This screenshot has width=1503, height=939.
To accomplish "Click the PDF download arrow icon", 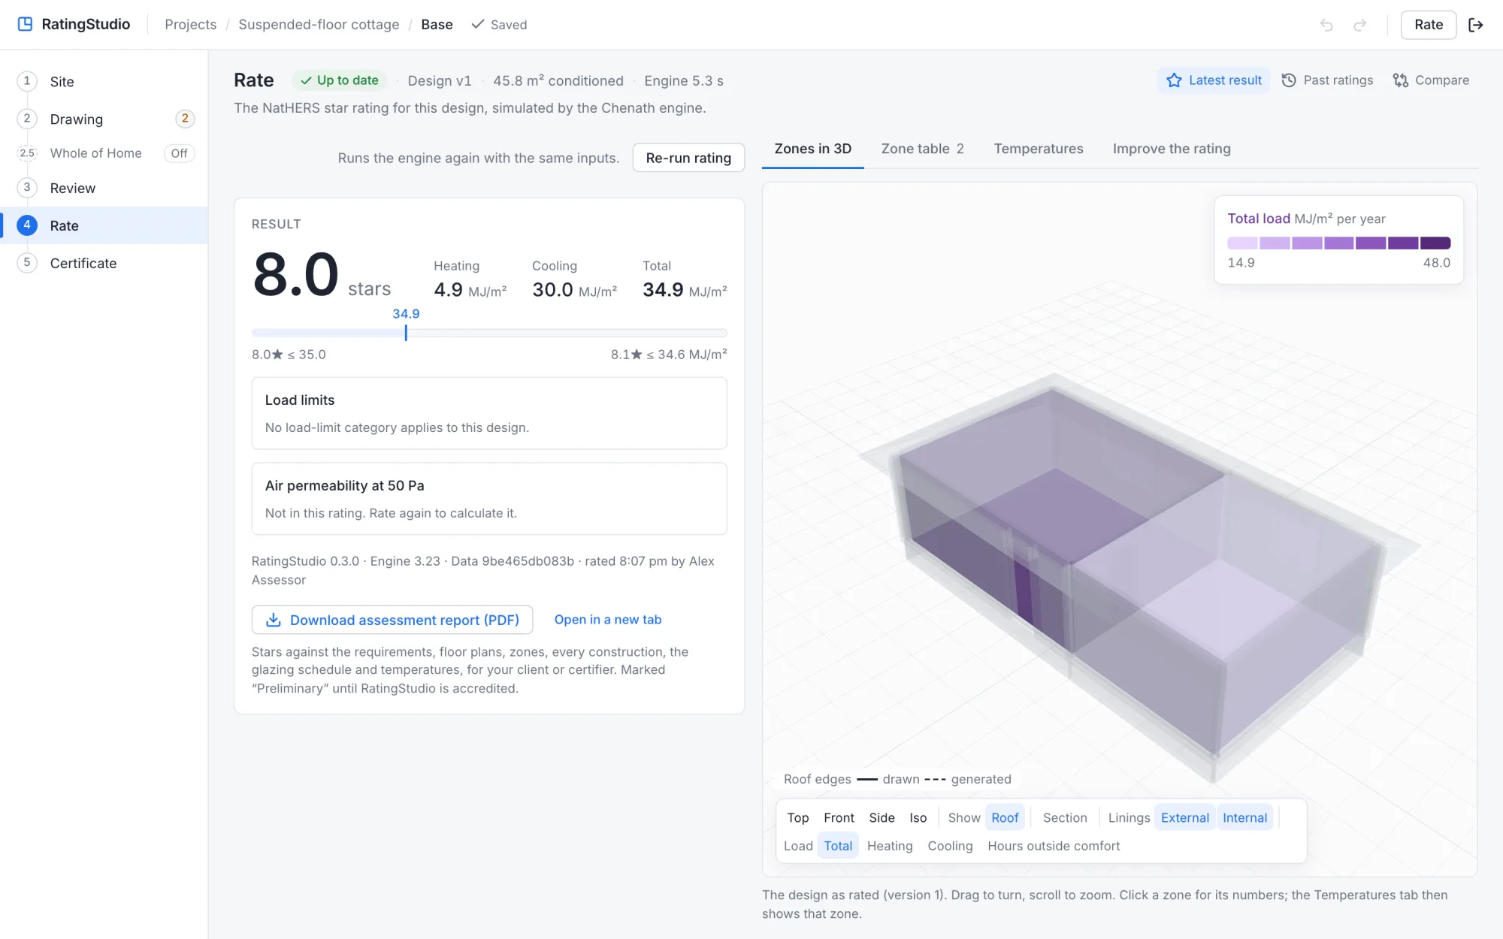I will pos(274,620).
